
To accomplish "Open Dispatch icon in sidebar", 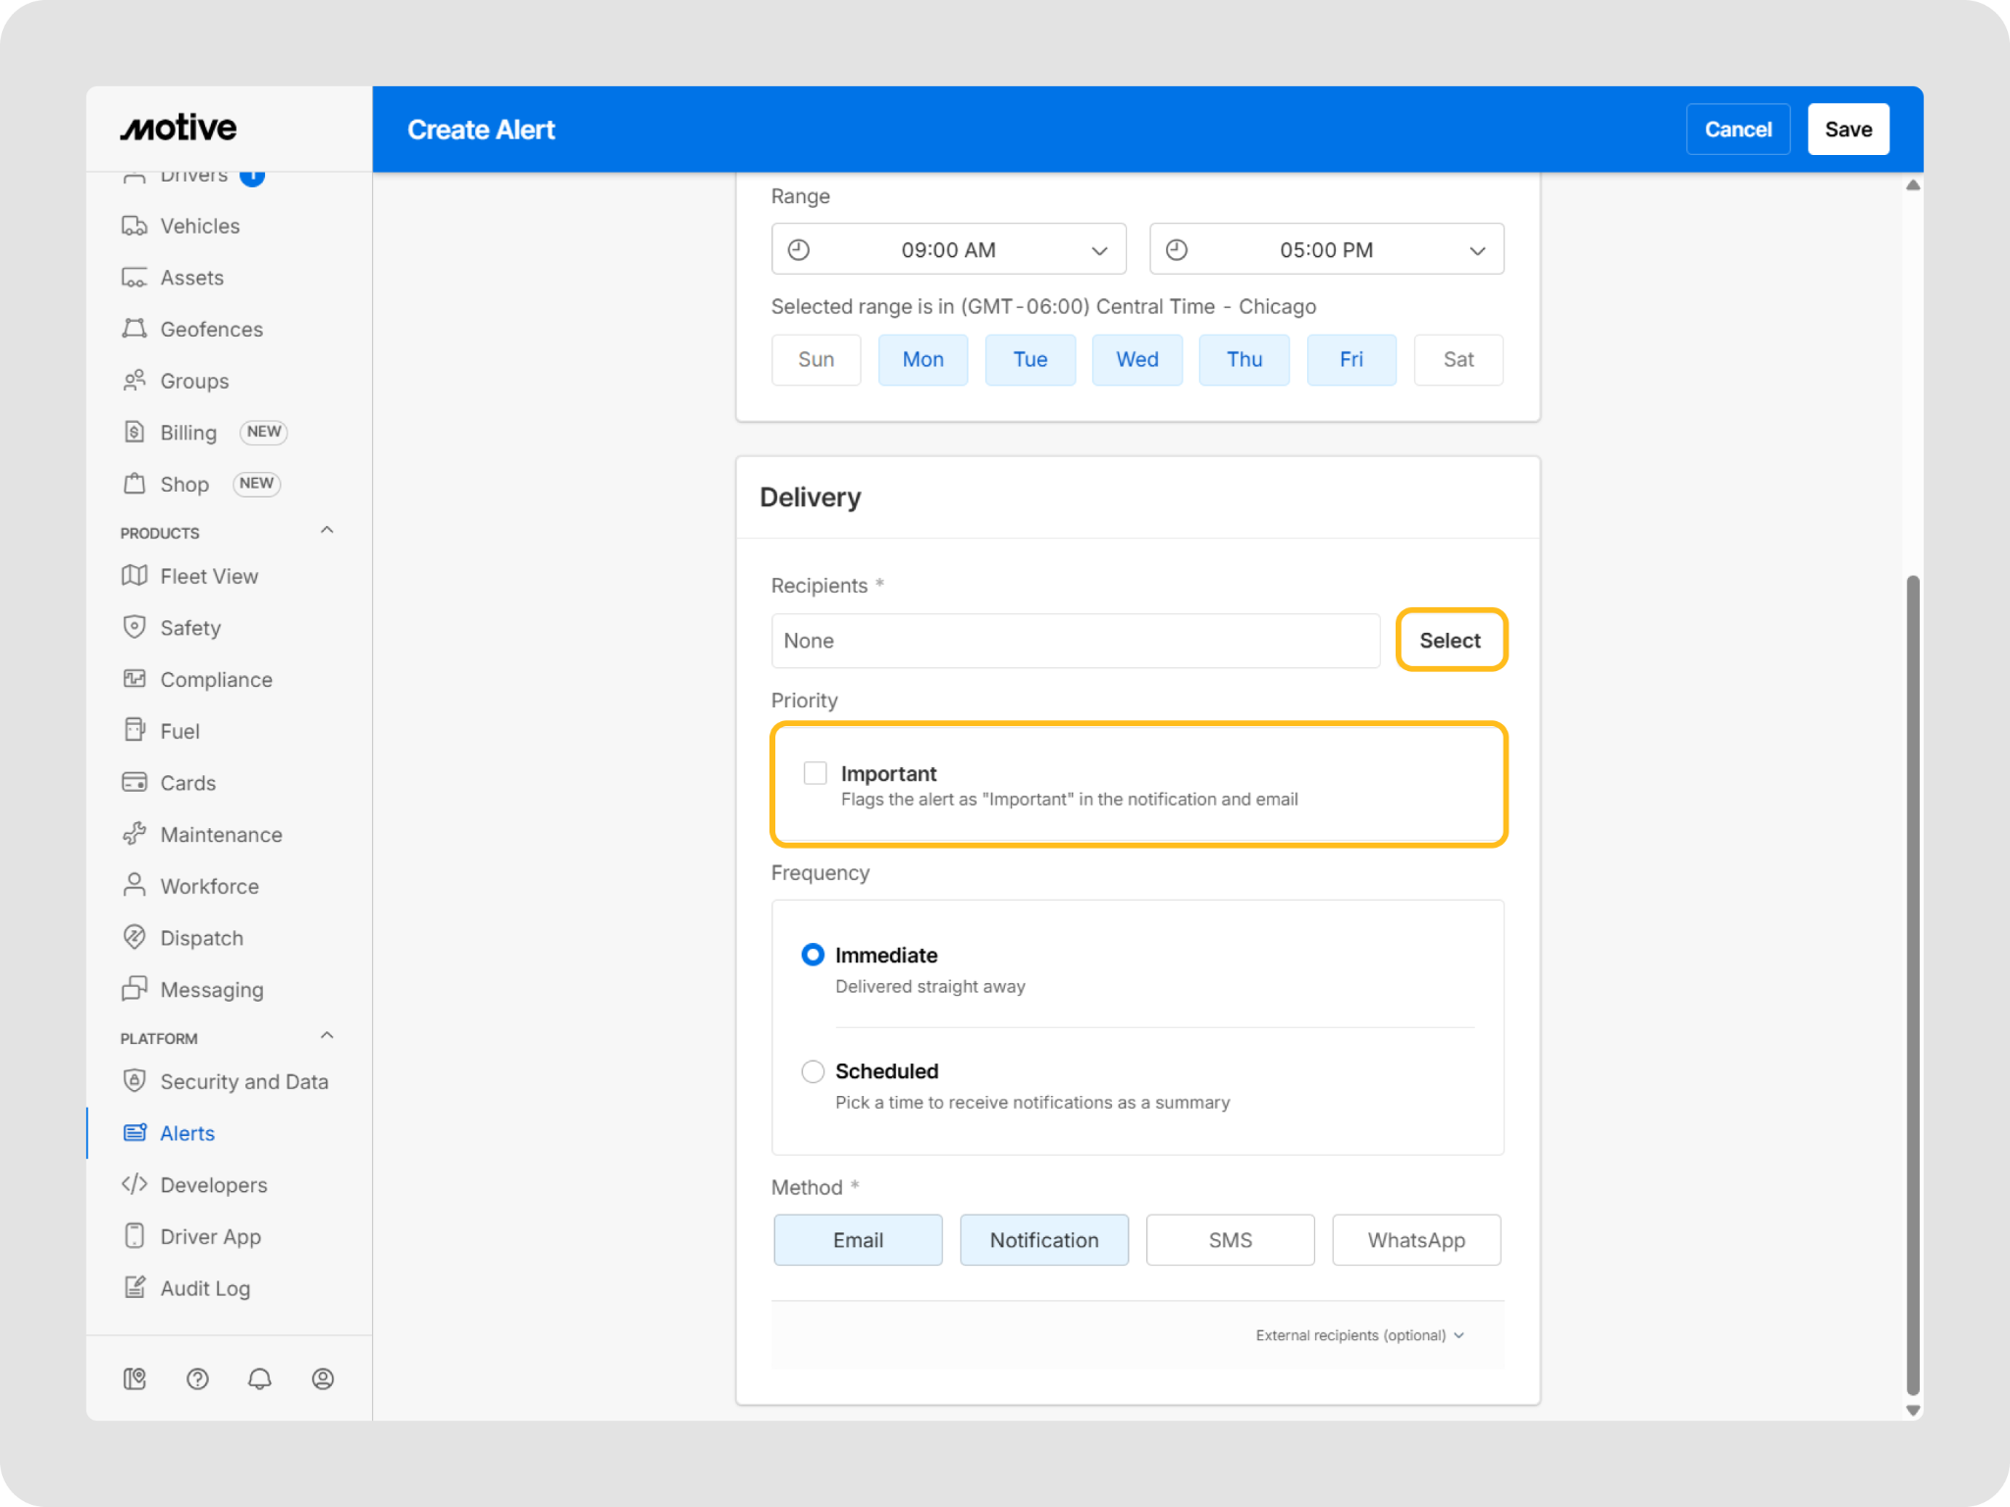I will click(x=134, y=937).
